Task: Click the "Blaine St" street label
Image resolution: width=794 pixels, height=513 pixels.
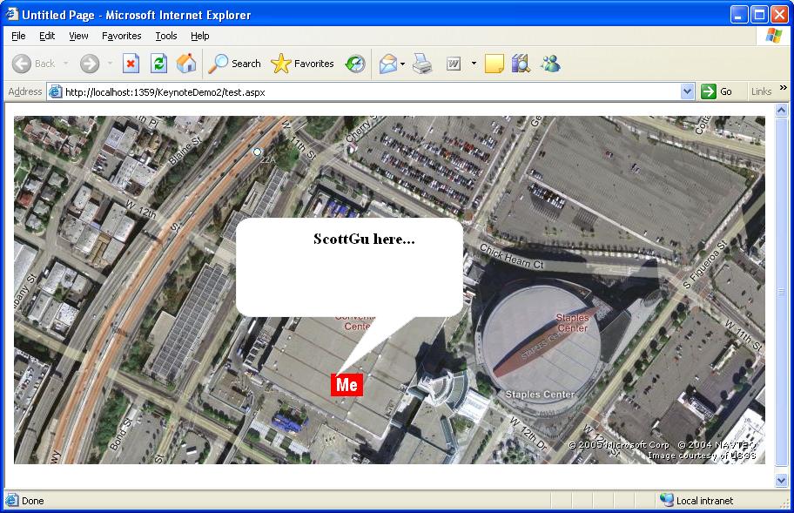Action: [x=185, y=151]
